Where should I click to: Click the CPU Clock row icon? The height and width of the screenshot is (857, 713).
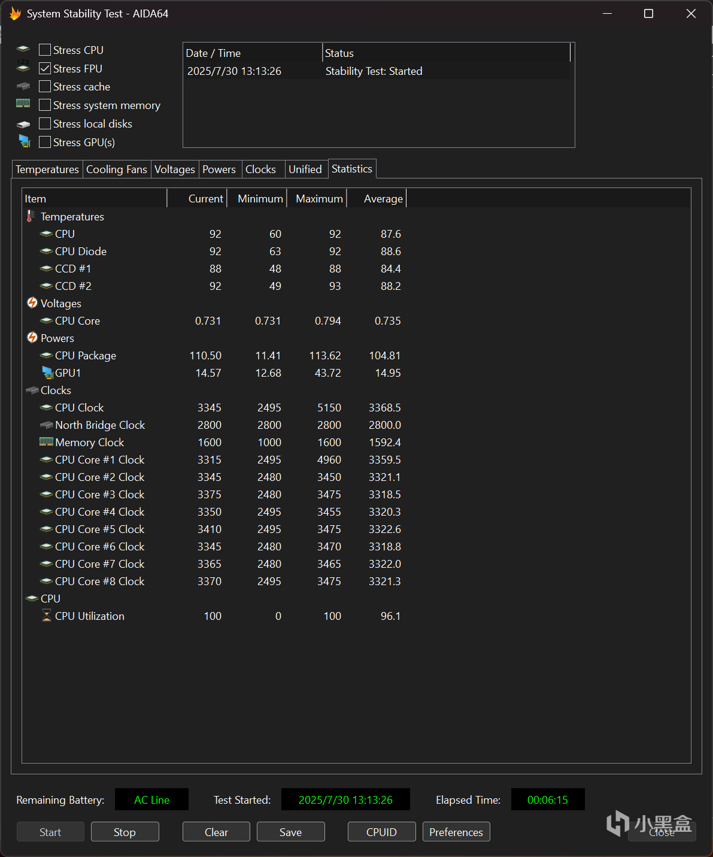[x=47, y=407]
